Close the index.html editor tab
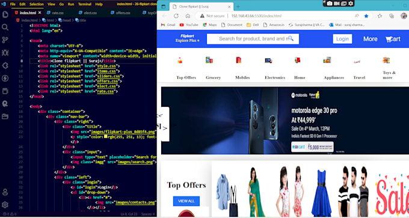Screen dimensions: 409x218 click(x=40, y=13)
